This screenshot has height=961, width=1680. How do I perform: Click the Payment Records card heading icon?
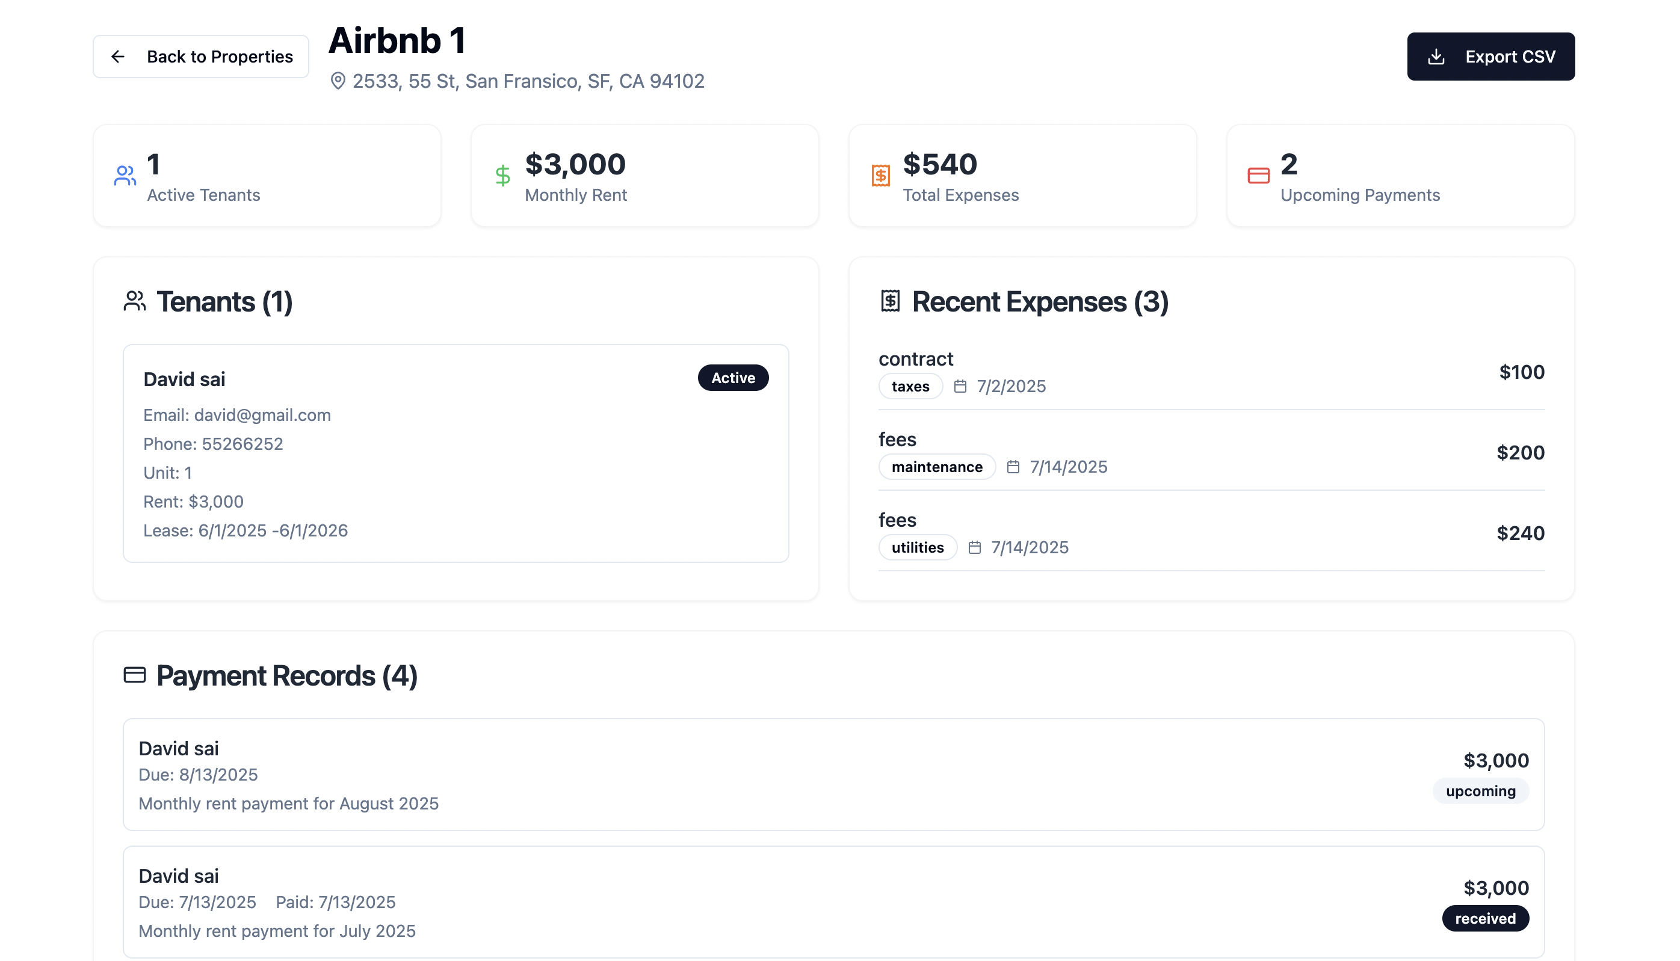click(135, 675)
